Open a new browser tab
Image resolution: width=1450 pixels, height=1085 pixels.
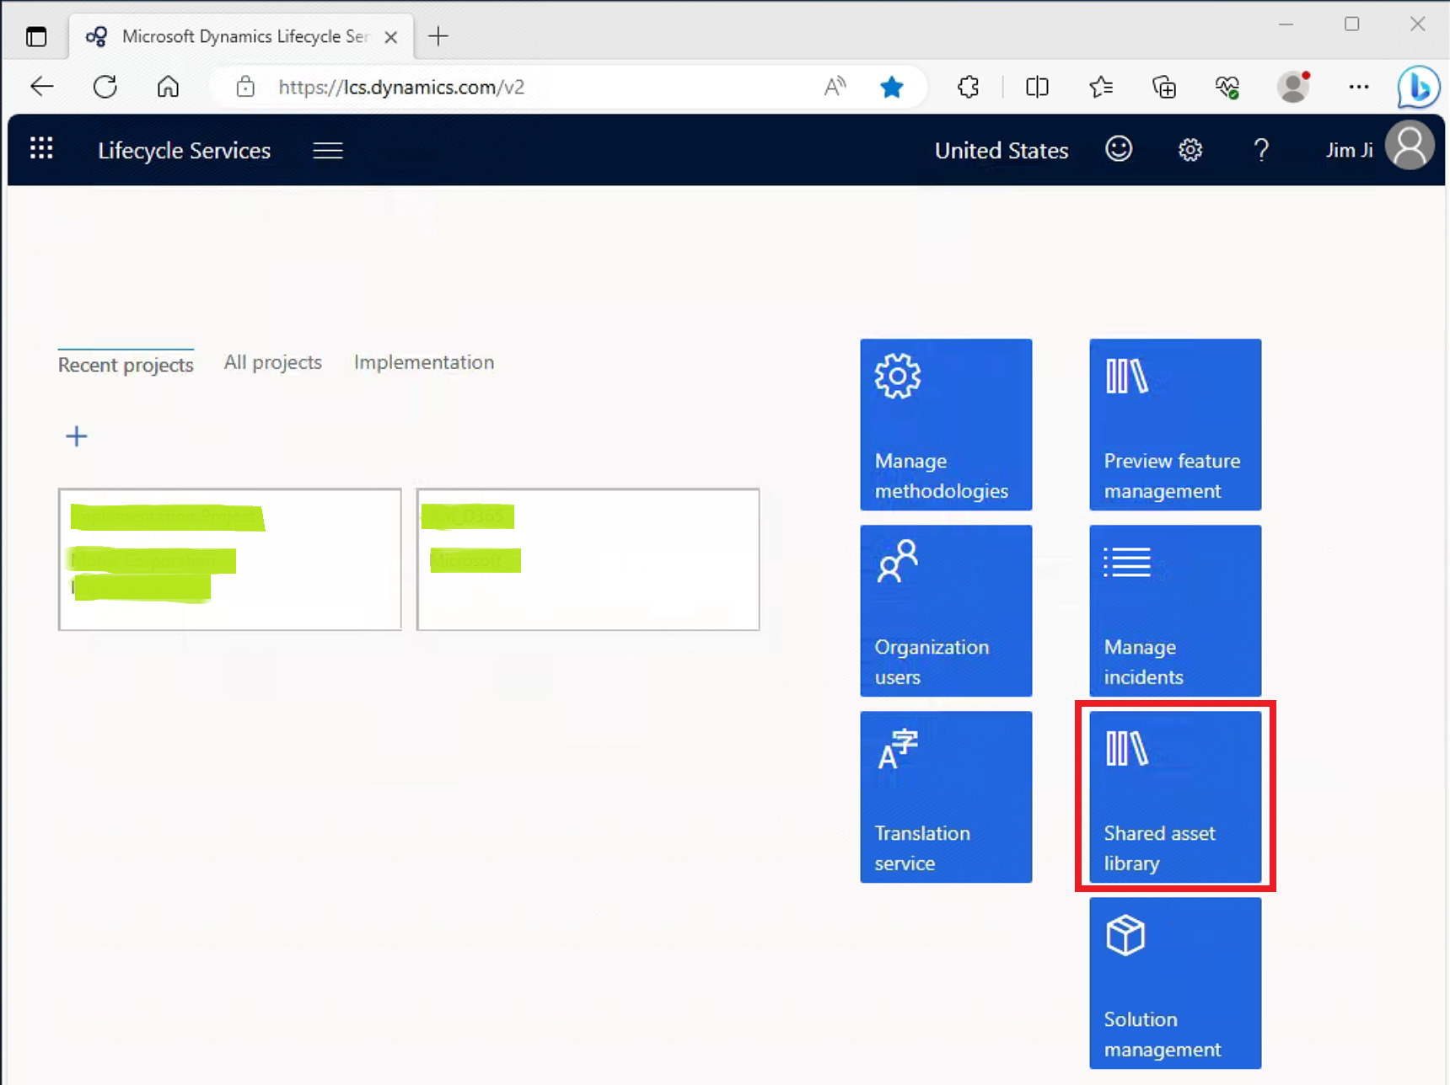(x=438, y=36)
